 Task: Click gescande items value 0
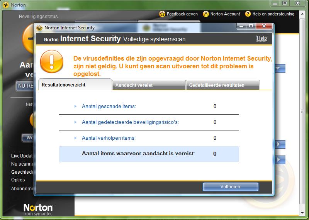click(215, 107)
